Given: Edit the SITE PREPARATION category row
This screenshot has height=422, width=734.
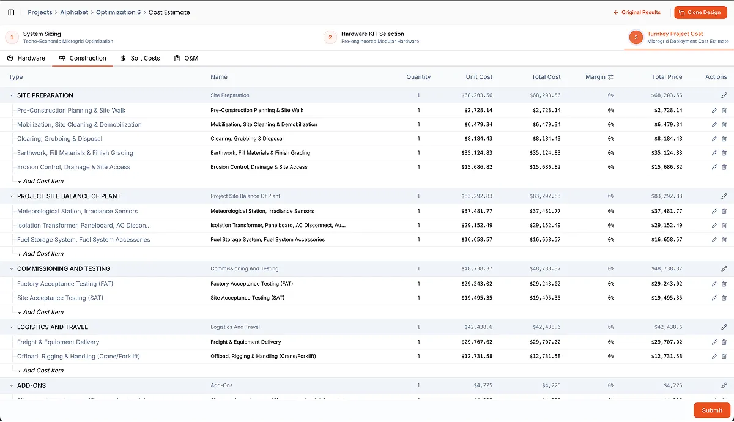Looking at the screenshot, I should (x=724, y=95).
